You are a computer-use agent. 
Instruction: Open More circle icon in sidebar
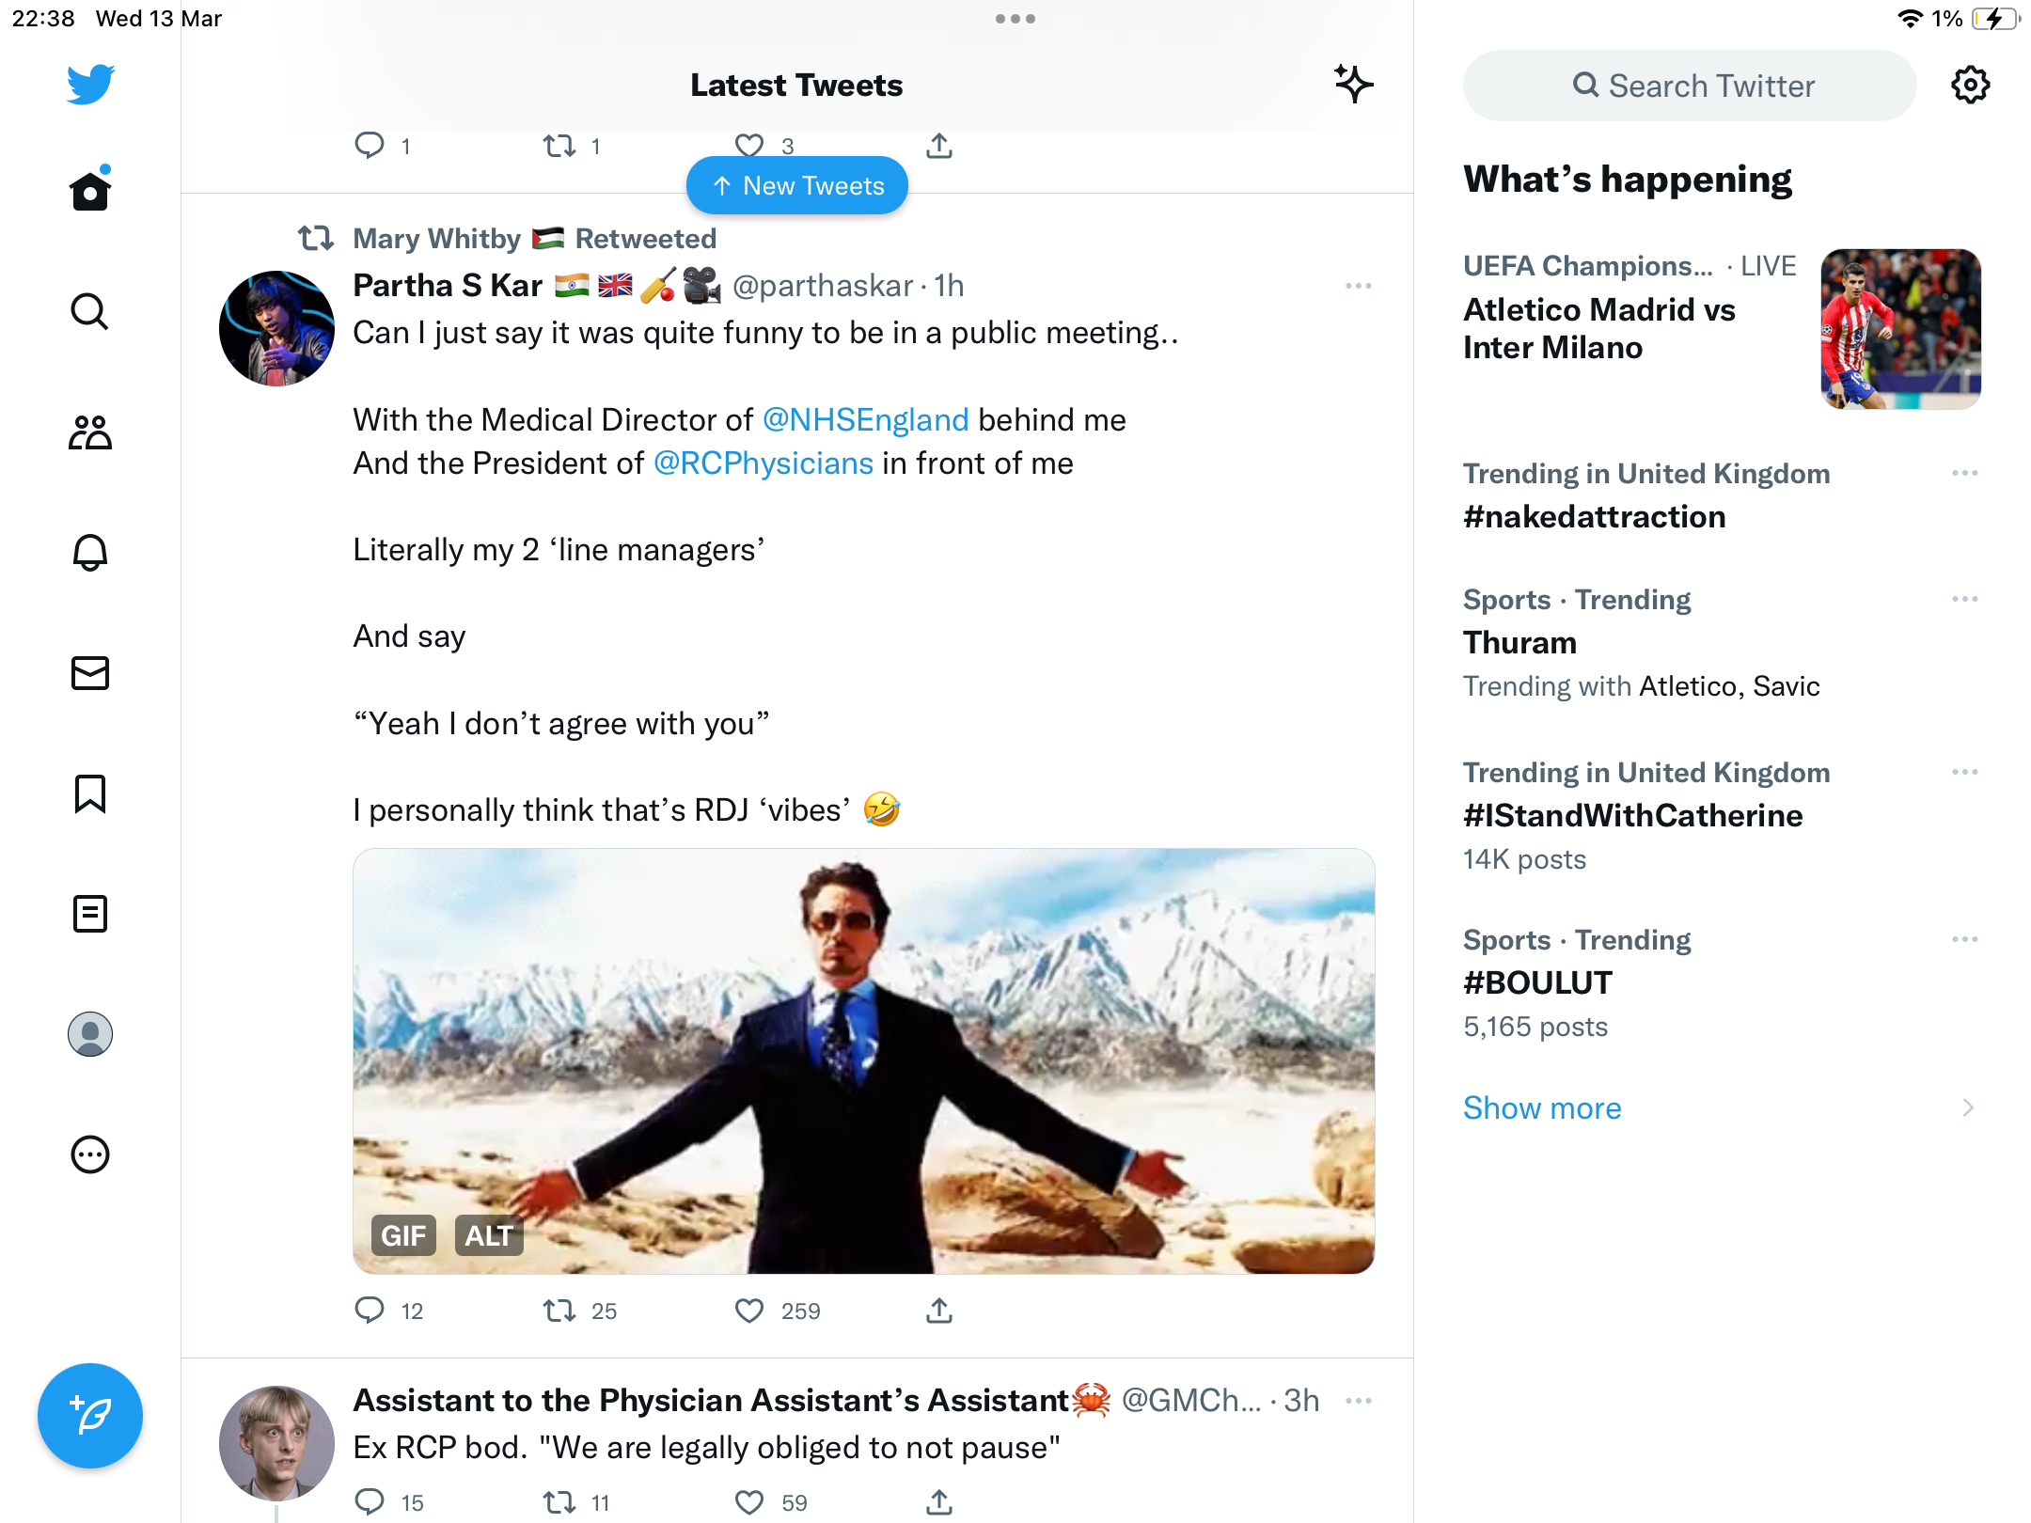pyautogui.click(x=90, y=1154)
